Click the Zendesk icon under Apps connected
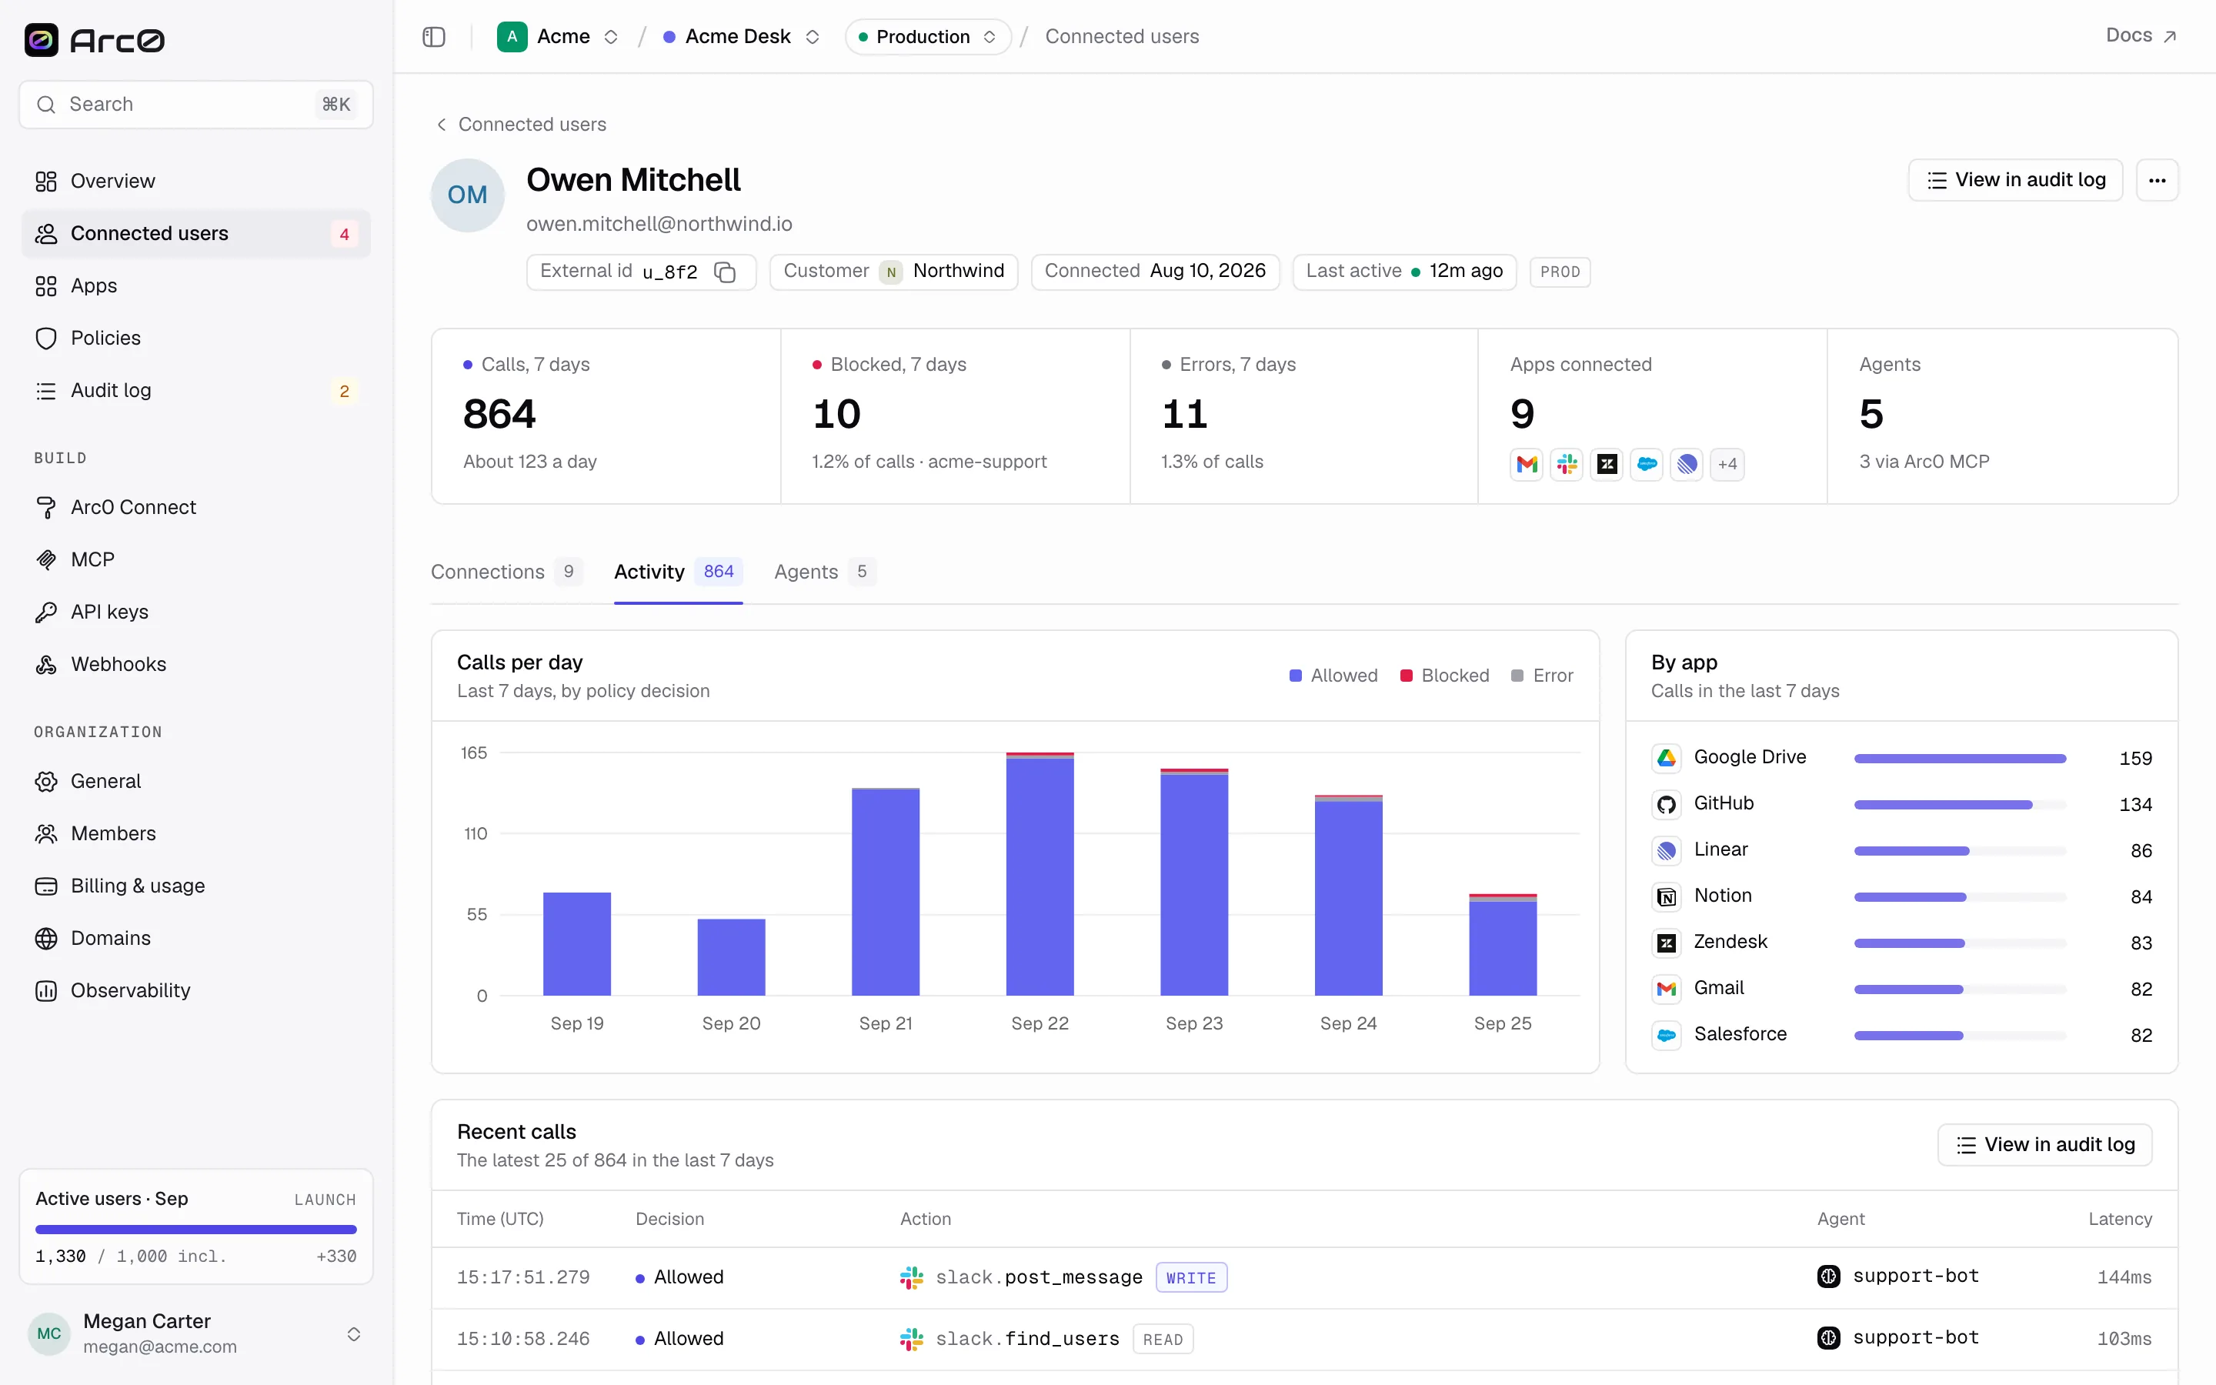This screenshot has height=1385, width=2216. pos(1607,465)
